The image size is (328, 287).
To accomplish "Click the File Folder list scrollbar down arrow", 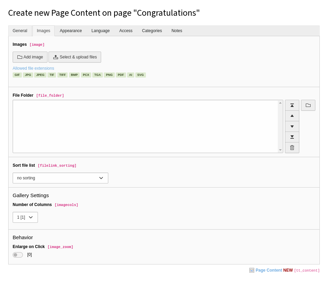I will pos(280,150).
